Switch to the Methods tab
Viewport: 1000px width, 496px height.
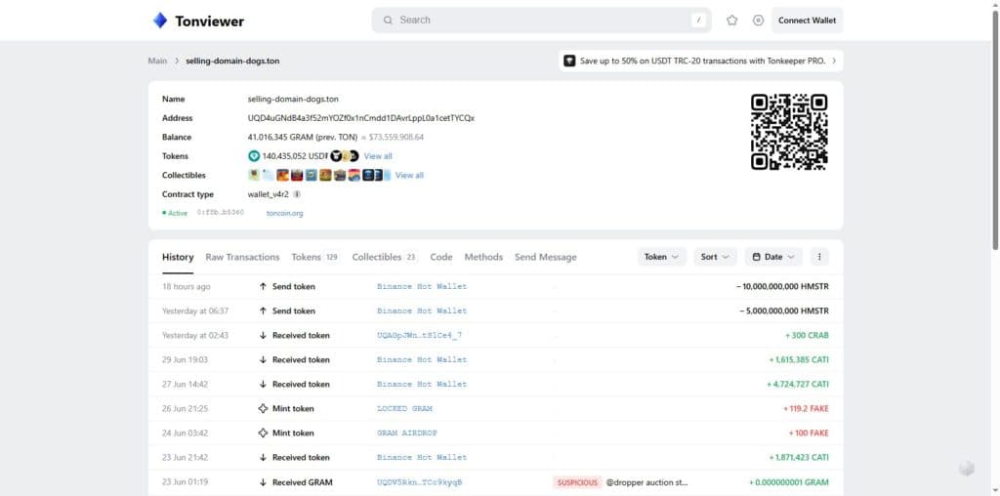pyautogui.click(x=483, y=257)
